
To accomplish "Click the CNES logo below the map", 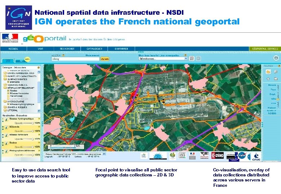I will pyautogui.click(x=256, y=157).
